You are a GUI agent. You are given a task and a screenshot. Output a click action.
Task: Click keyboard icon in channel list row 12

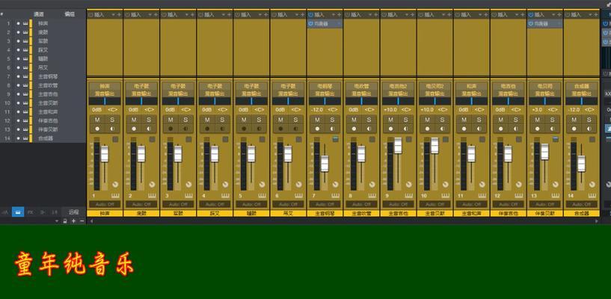(25, 120)
